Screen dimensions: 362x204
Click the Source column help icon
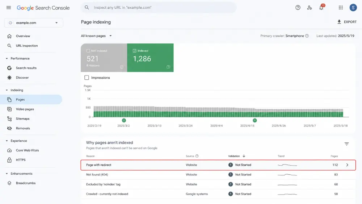point(197,156)
